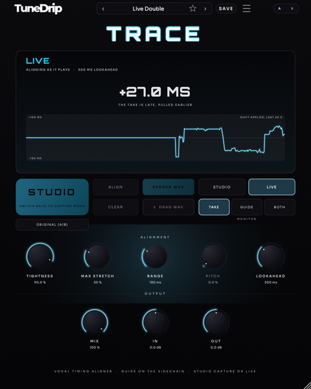Toggle Original (A/B) comparison

coord(52,224)
